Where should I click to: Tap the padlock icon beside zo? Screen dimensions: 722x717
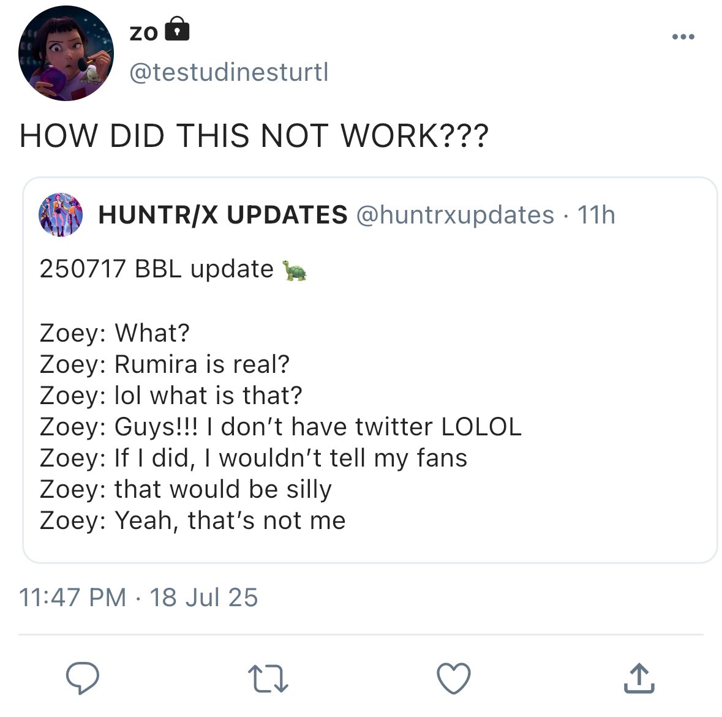coord(177,29)
